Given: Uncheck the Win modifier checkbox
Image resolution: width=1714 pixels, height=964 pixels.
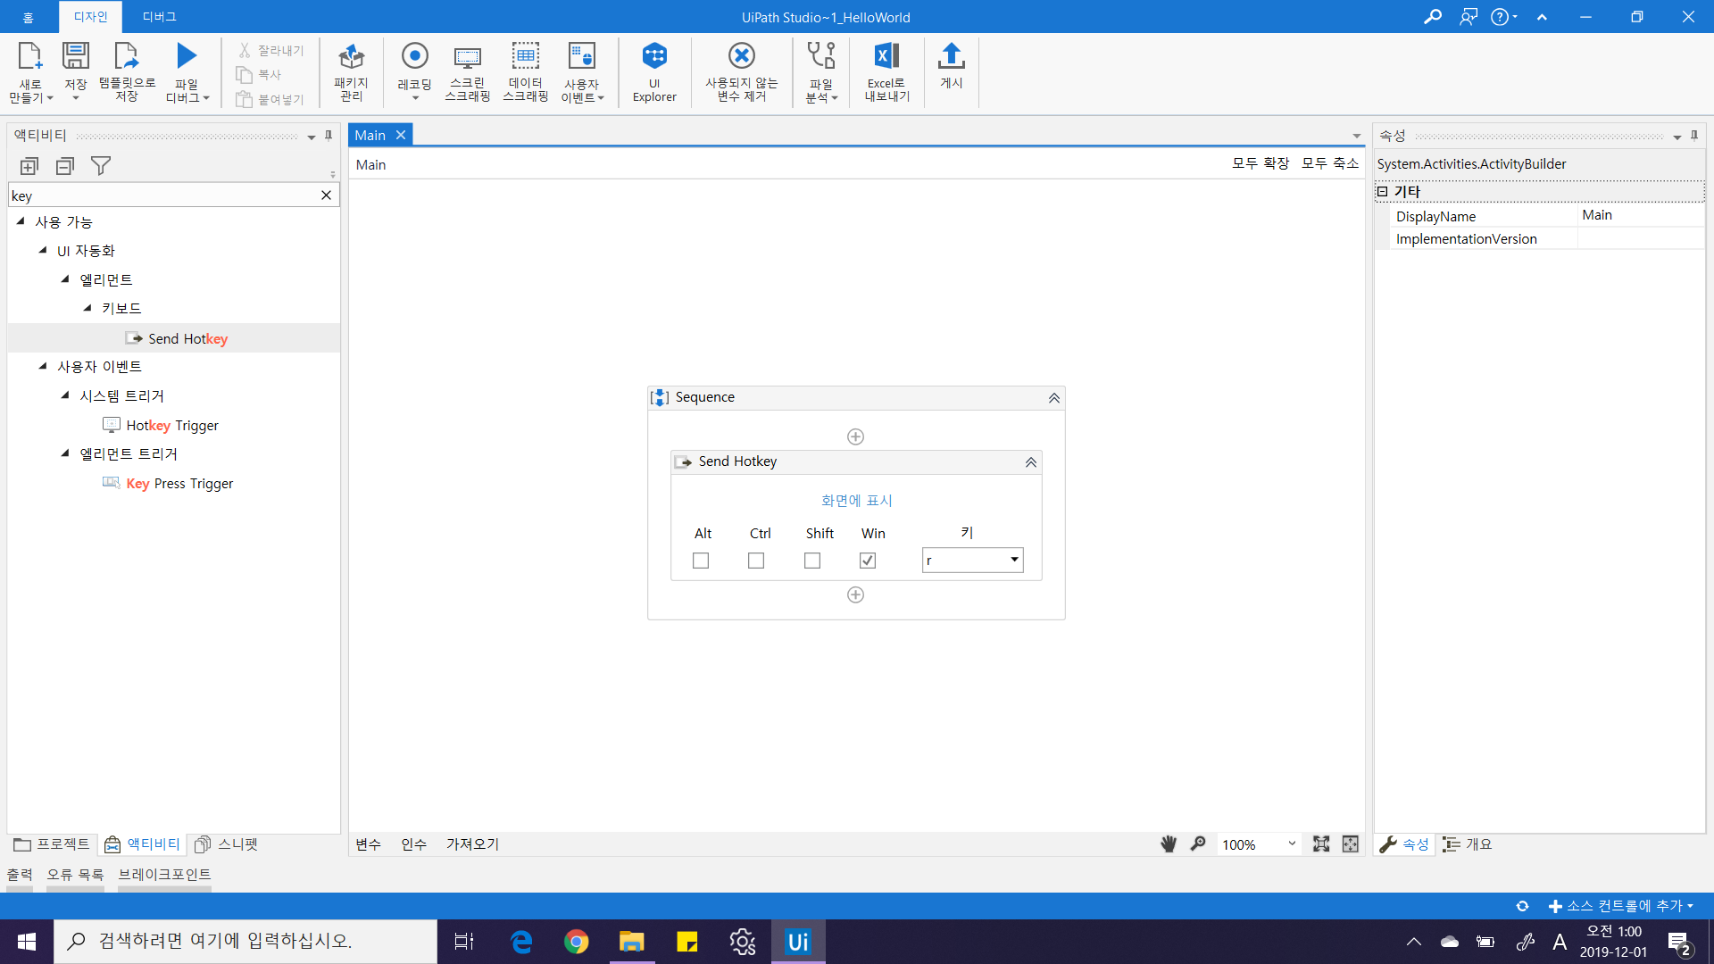Looking at the screenshot, I should (x=868, y=561).
